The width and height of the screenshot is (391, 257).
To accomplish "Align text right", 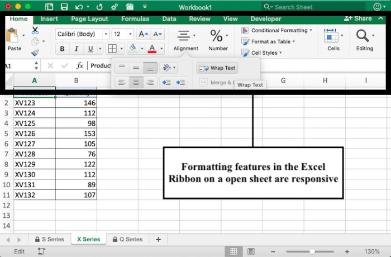I will (x=150, y=82).
